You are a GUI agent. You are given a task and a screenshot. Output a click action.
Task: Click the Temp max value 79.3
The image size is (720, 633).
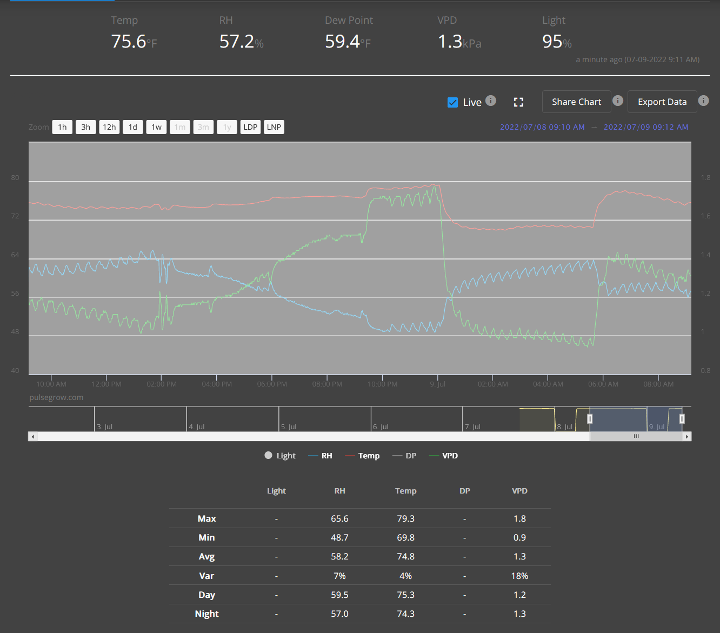405,518
